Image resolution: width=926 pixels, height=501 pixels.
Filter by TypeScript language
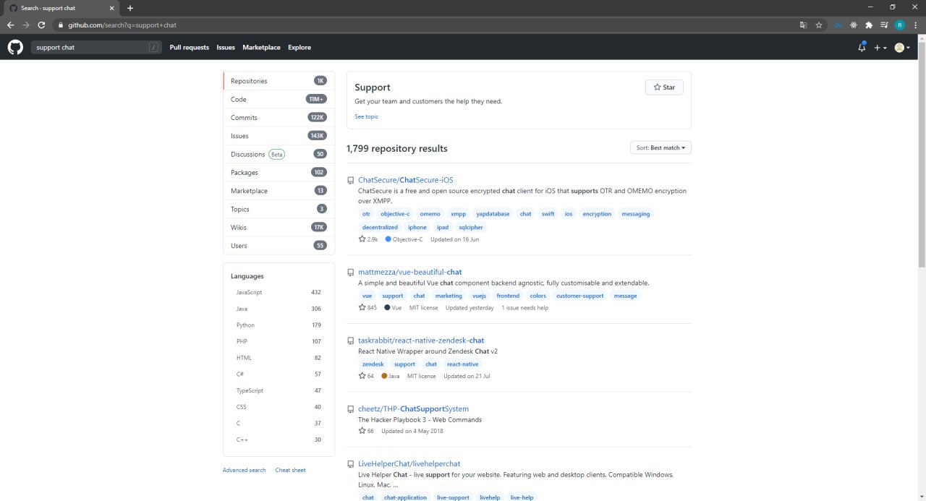(279, 390)
